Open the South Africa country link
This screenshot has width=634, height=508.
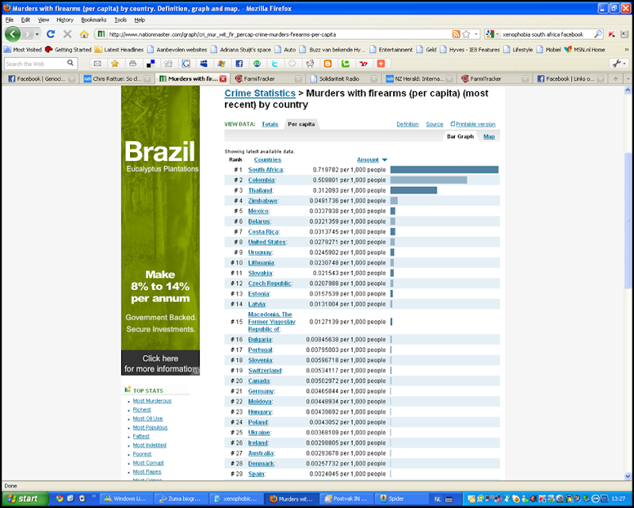[x=265, y=170]
